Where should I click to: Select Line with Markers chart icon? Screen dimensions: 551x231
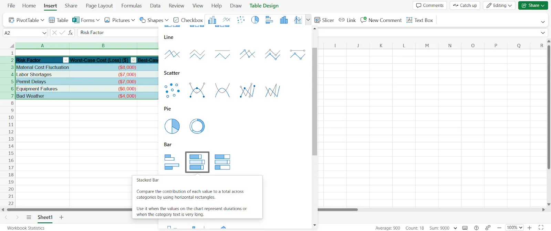click(248, 54)
